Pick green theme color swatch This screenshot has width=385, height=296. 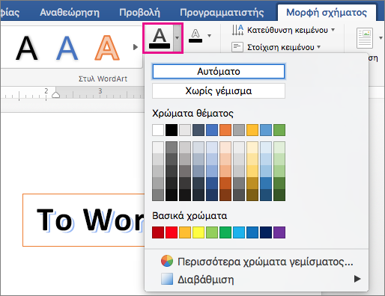279,130
